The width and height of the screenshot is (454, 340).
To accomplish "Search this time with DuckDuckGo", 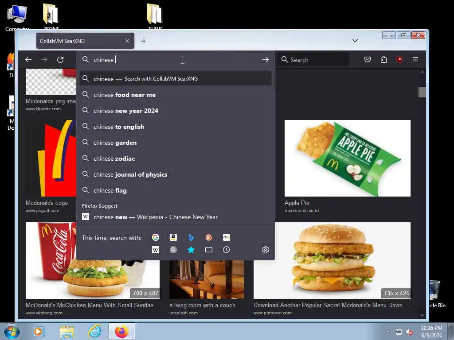I will (x=208, y=237).
